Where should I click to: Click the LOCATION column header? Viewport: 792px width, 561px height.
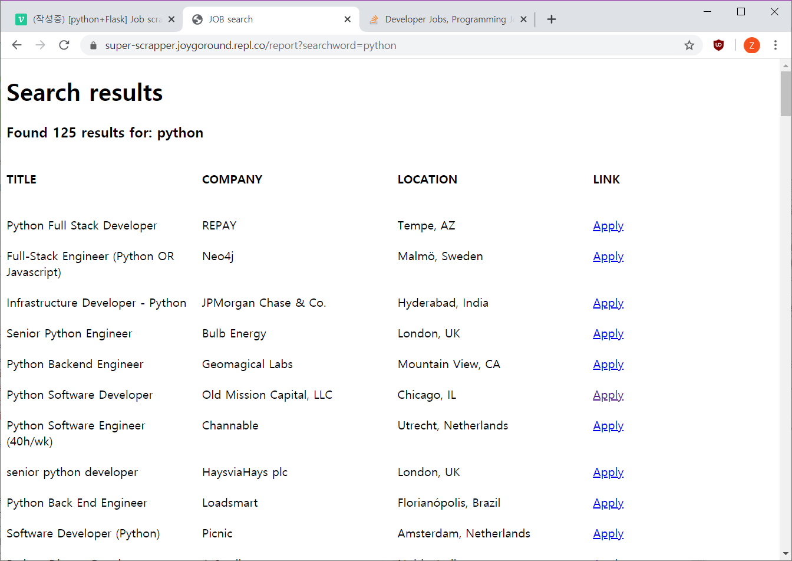[427, 179]
